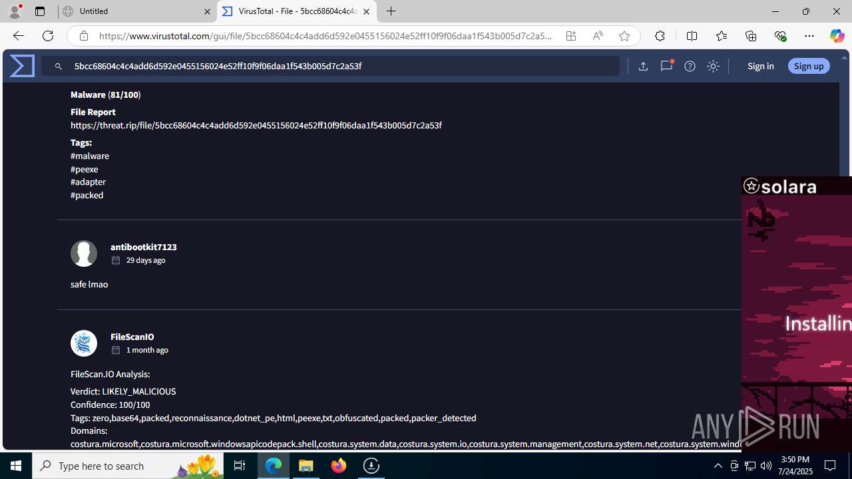This screenshot has height=479, width=852.
Task: Open Task View on the taskbar
Action: (x=240, y=466)
